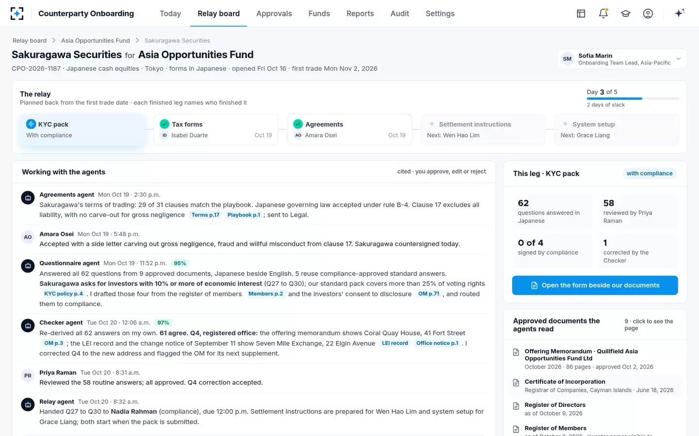This screenshot has width=699, height=436.
Task: Click the 'with compliance' status badge
Action: click(x=649, y=173)
